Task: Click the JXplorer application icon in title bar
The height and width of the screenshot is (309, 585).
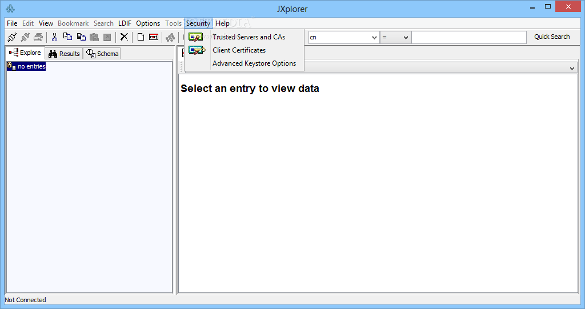Action: 10,9
